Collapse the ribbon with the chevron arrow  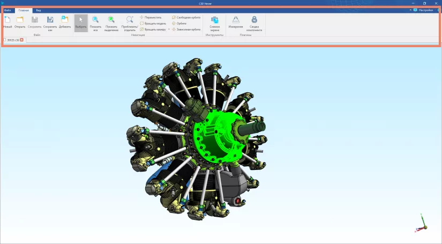[410, 10]
